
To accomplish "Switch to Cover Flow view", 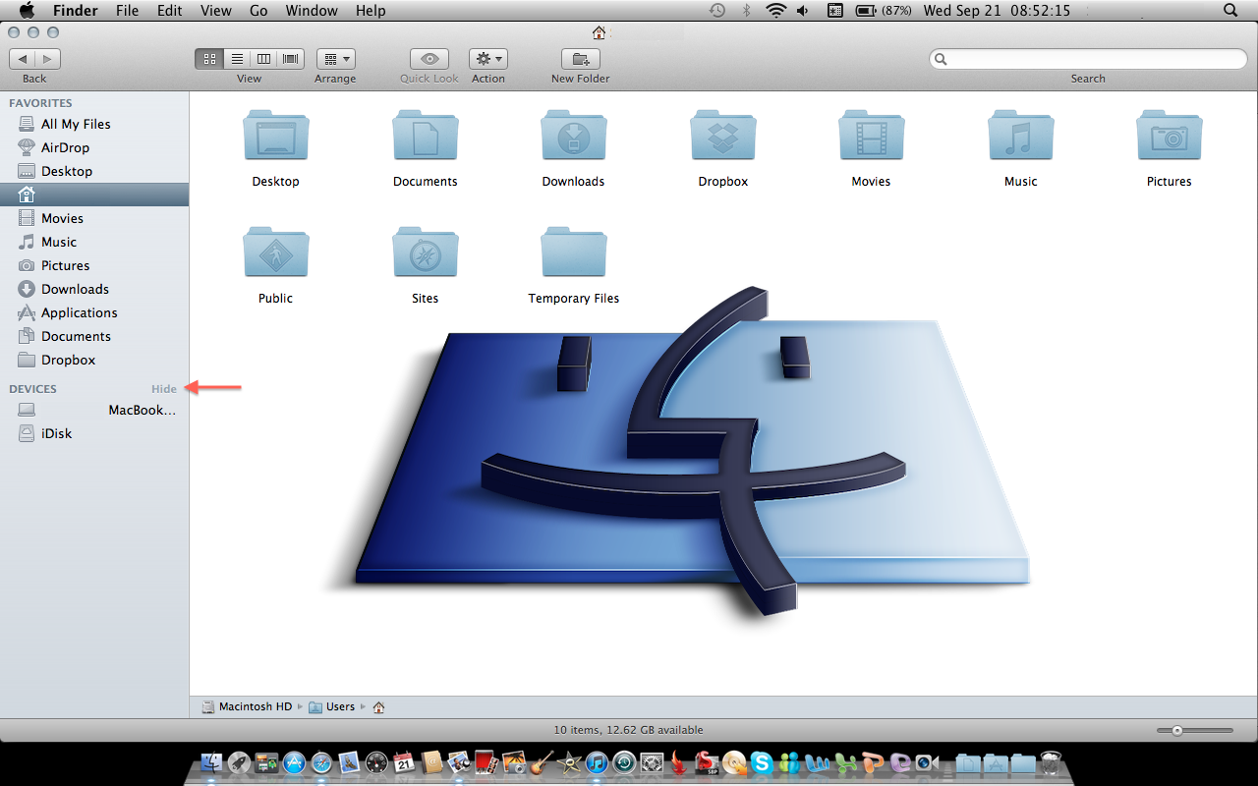I will point(291,59).
